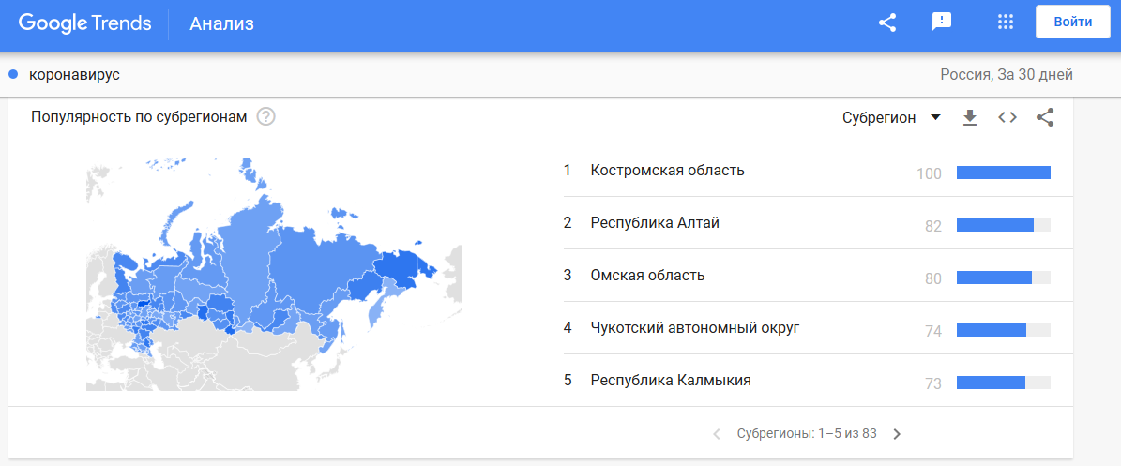Open the feedback icon in the header
The width and height of the screenshot is (1121, 466).
[942, 23]
